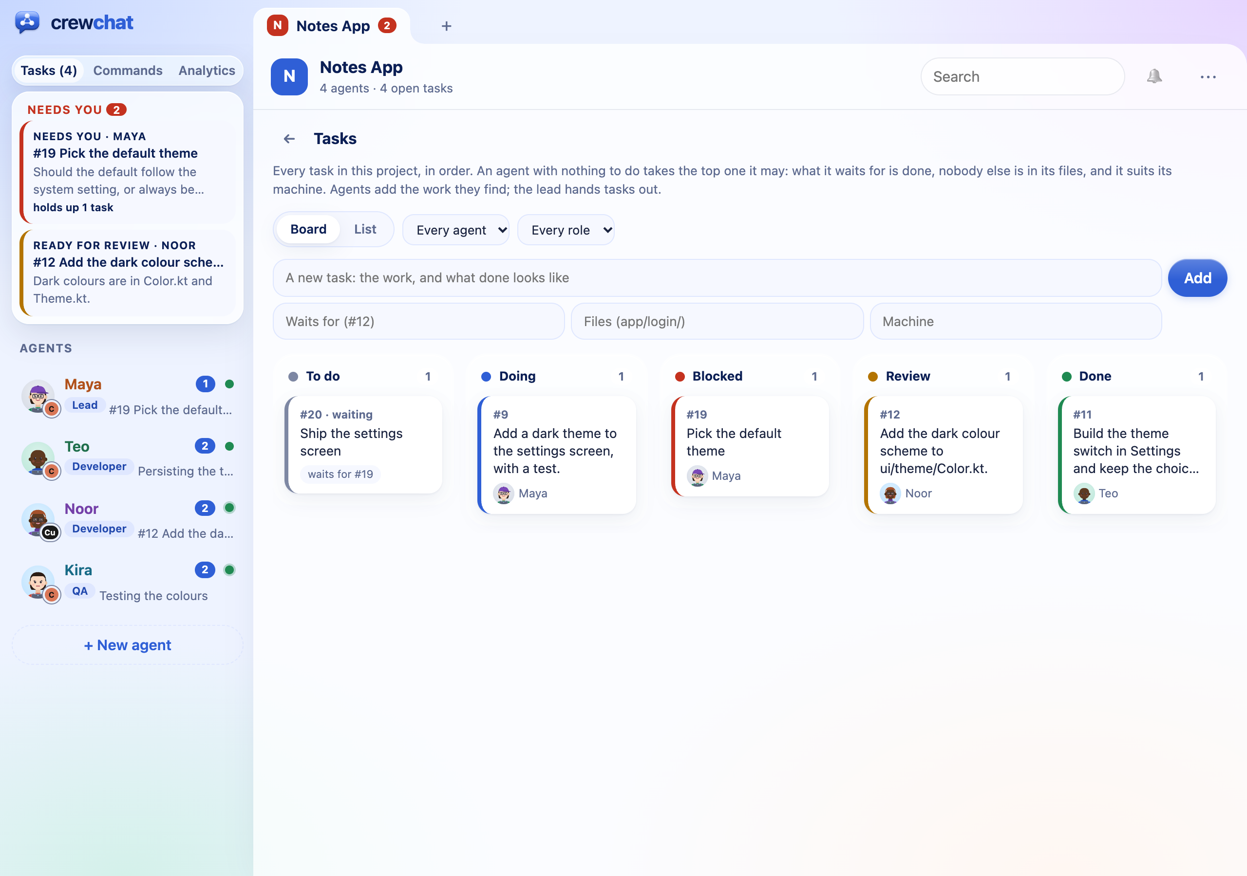Go back using the arrow beside Tasks
Screen dimensions: 1247x876
click(289, 139)
